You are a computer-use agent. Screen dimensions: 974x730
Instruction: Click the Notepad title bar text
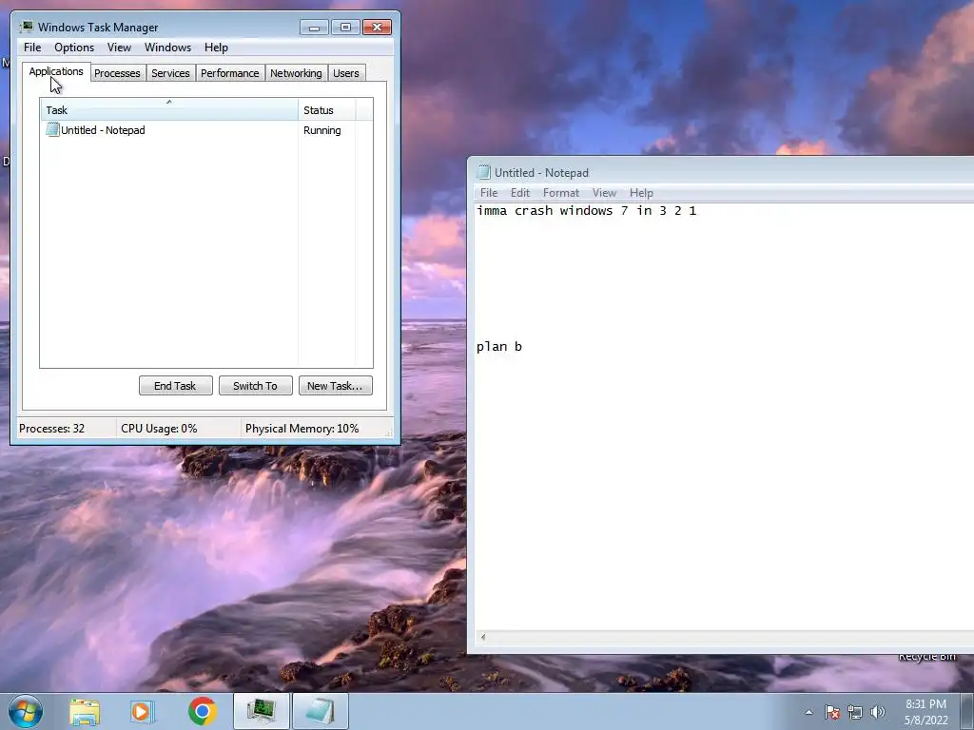pos(541,173)
